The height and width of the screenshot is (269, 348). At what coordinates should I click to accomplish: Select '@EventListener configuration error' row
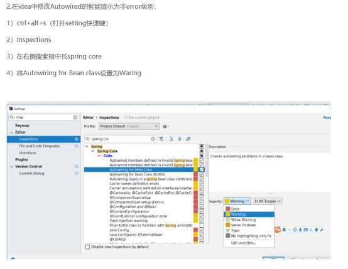click(x=138, y=216)
